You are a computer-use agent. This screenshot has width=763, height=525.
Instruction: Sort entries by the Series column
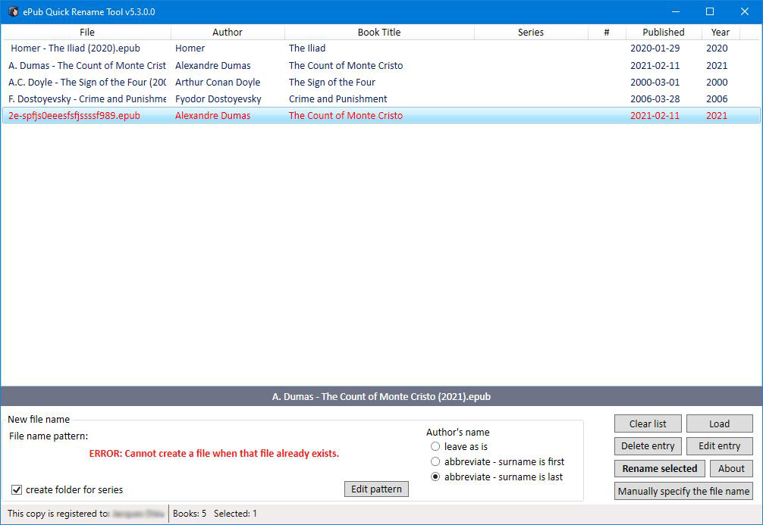(x=530, y=32)
